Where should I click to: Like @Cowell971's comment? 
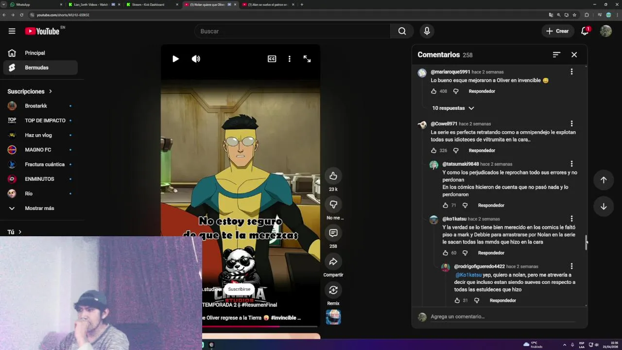click(433, 150)
